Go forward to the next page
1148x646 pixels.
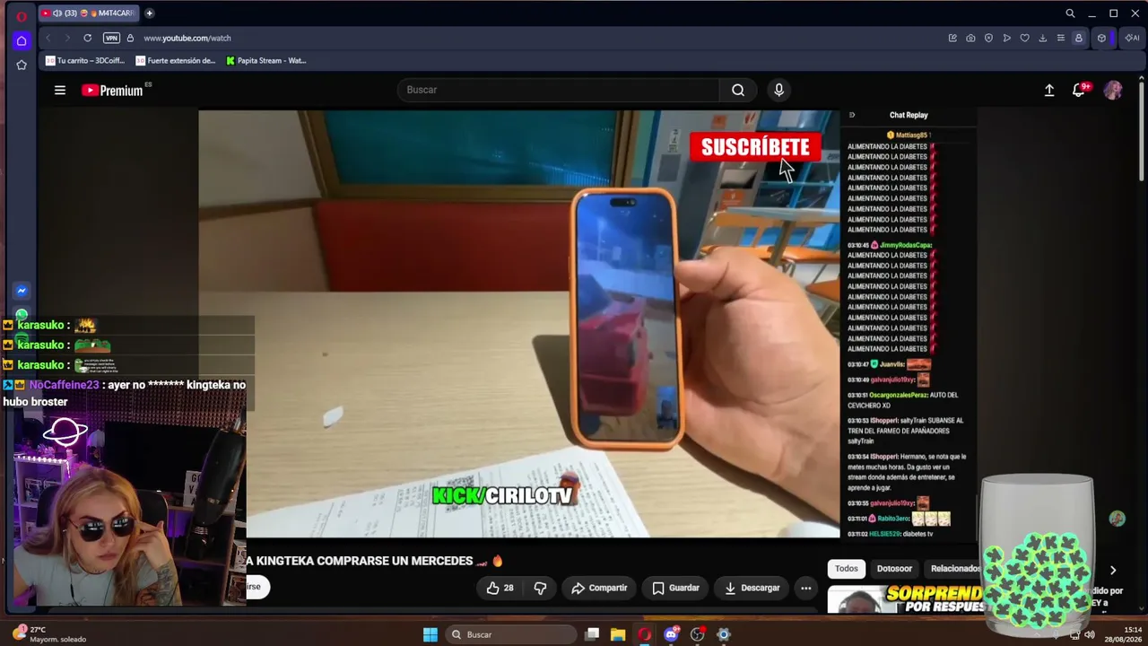[x=66, y=38]
